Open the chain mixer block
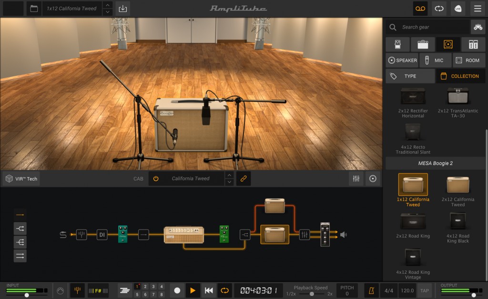 (x=305, y=234)
